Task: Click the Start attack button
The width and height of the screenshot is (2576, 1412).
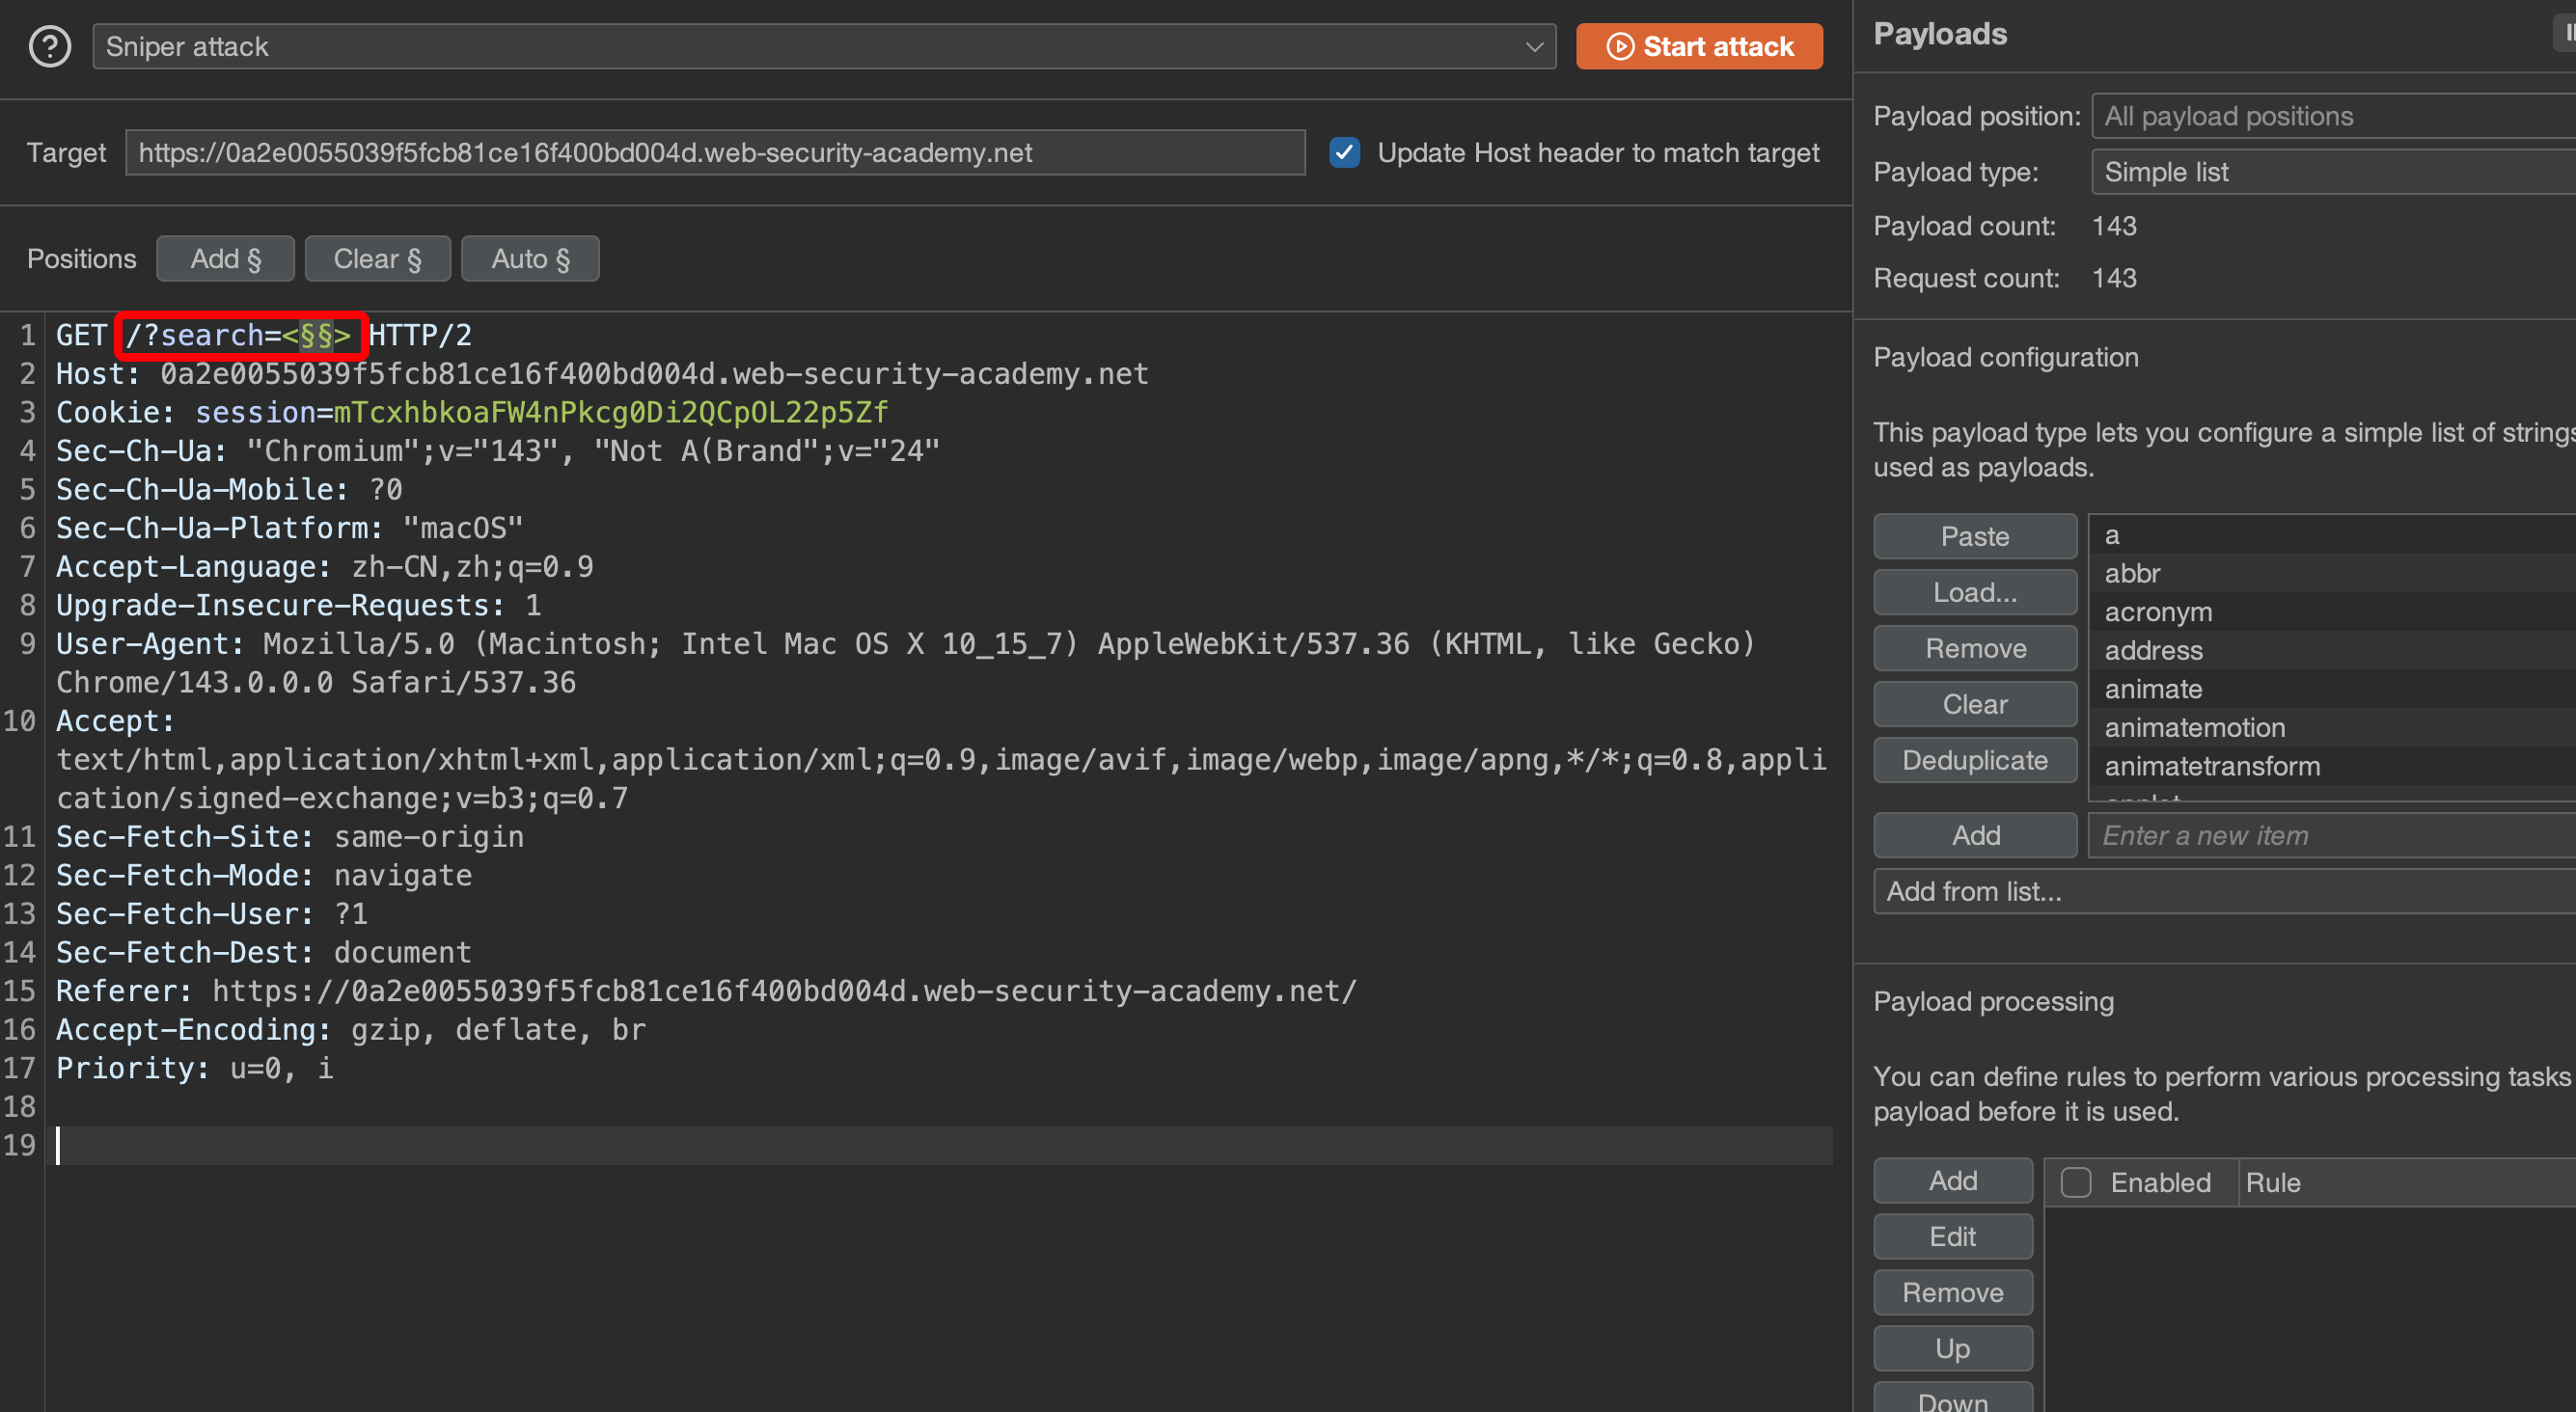Action: pos(1698,46)
